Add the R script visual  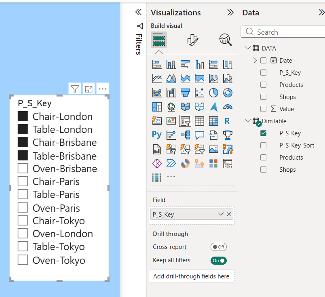[x=228, y=121]
